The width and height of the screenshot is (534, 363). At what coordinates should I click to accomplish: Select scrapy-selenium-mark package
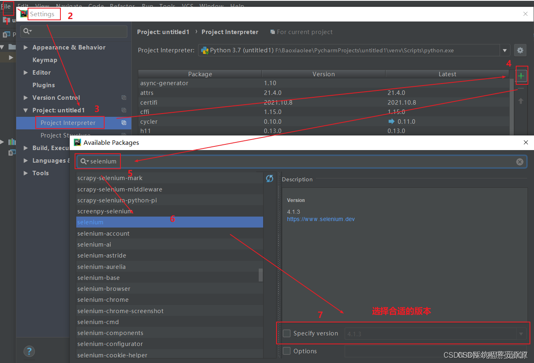(169, 178)
